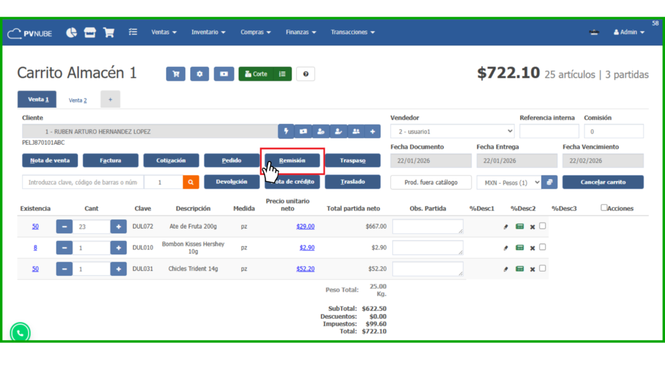Open the Admin user menu
This screenshot has height=374, width=665.
(629, 32)
